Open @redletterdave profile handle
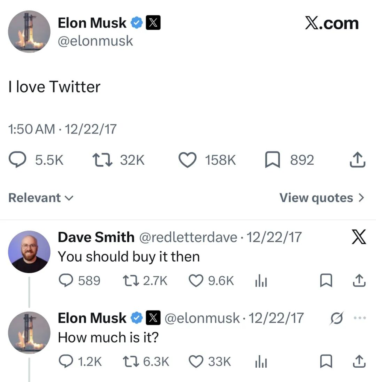The image size is (376, 382). tap(188, 237)
